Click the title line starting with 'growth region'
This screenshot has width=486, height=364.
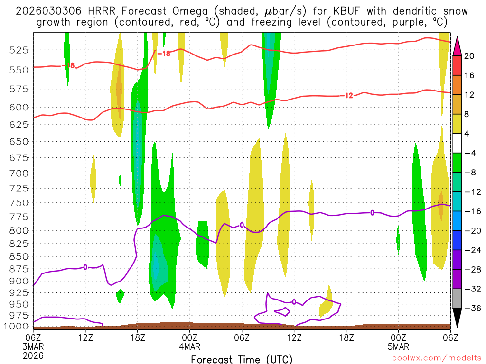click(x=242, y=22)
